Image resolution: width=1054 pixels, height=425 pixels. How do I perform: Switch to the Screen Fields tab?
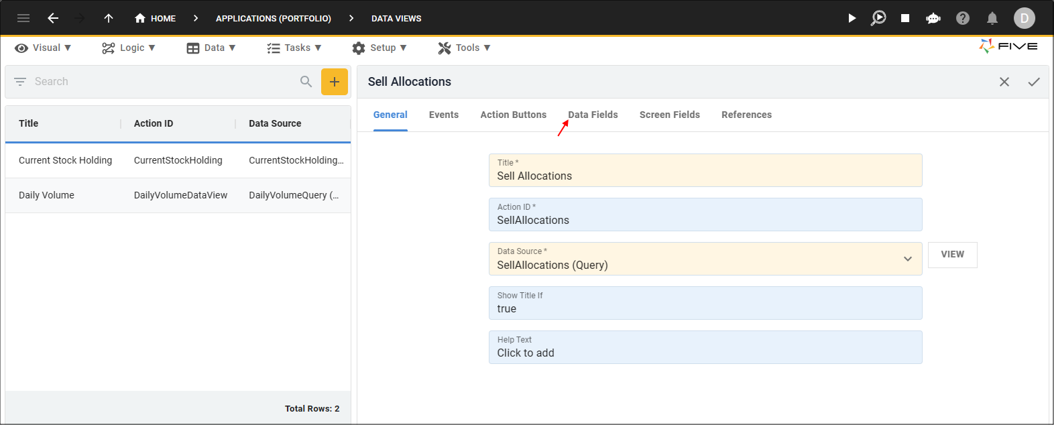tap(670, 115)
